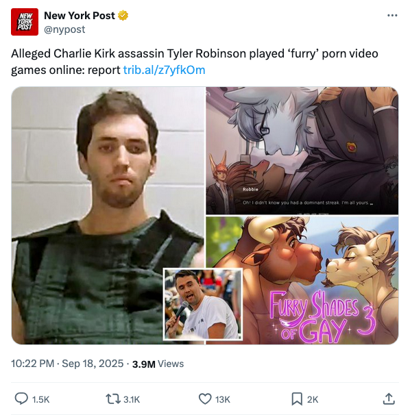Open the reply speech-bubble icon
The height and width of the screenshot is (415, 410).
[x=21, y=399]
